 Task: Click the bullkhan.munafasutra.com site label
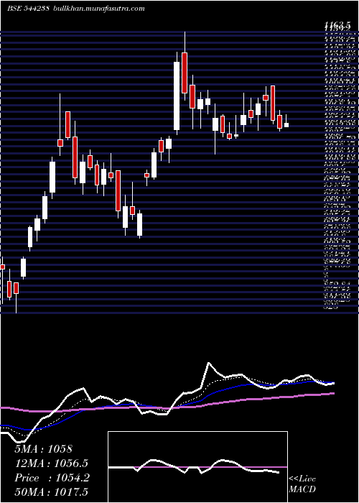pyautogui.click(x=98, y=9)
